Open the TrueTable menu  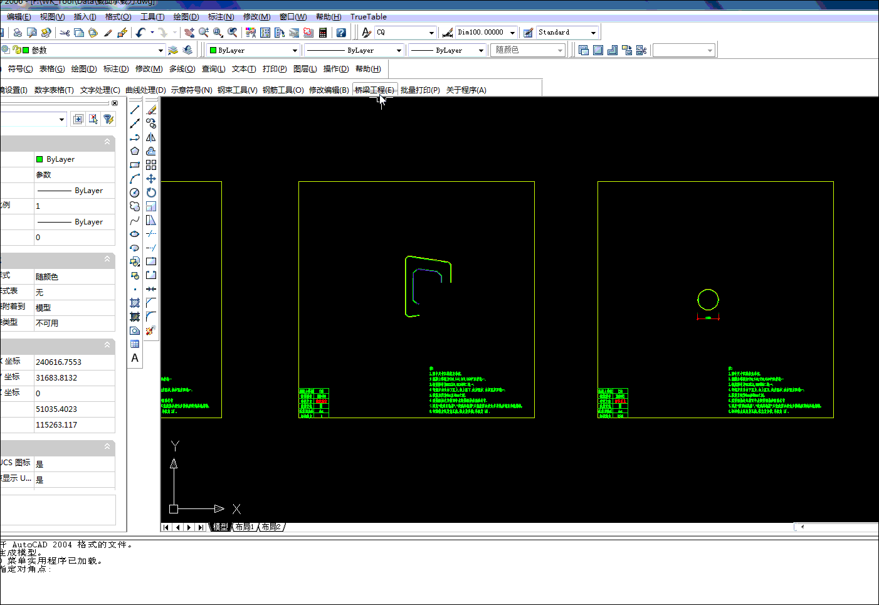(368, 17)
